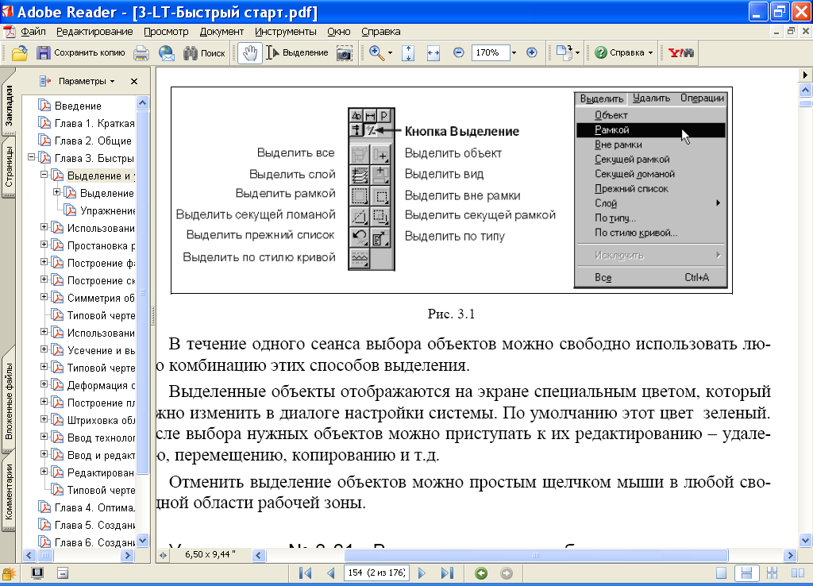813x586 pixels.
Task: Click the Email globe icon
Action: (167, 53)
